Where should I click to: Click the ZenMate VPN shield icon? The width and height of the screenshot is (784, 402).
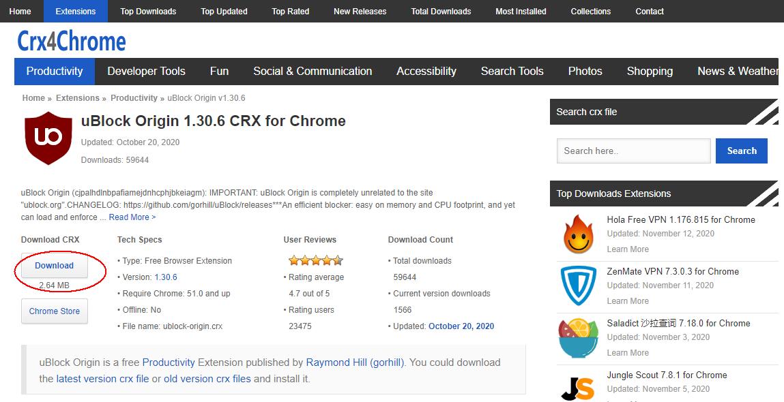pos(578,286)
